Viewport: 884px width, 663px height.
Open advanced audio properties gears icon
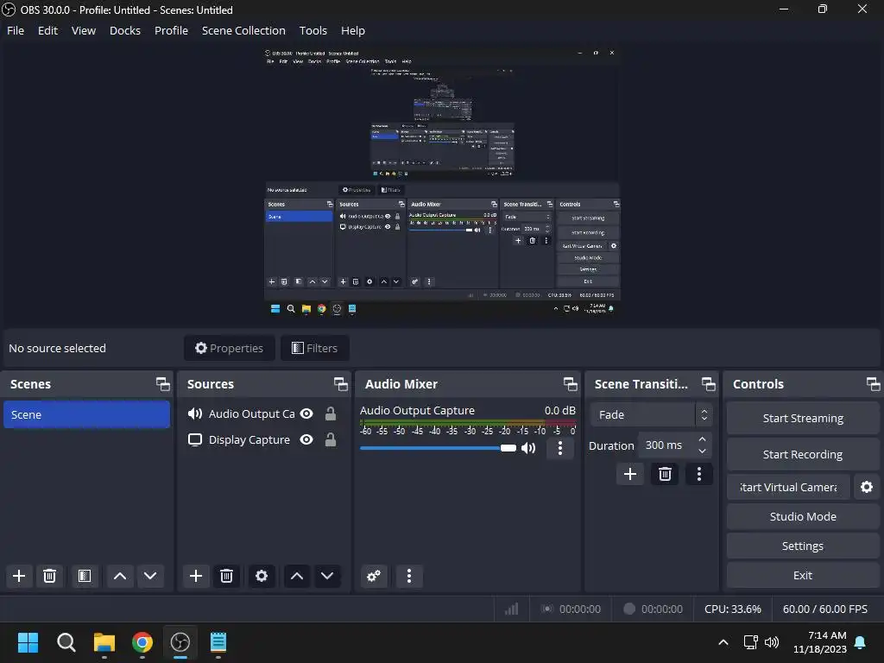pyautogui.click(x=373, y=576)
